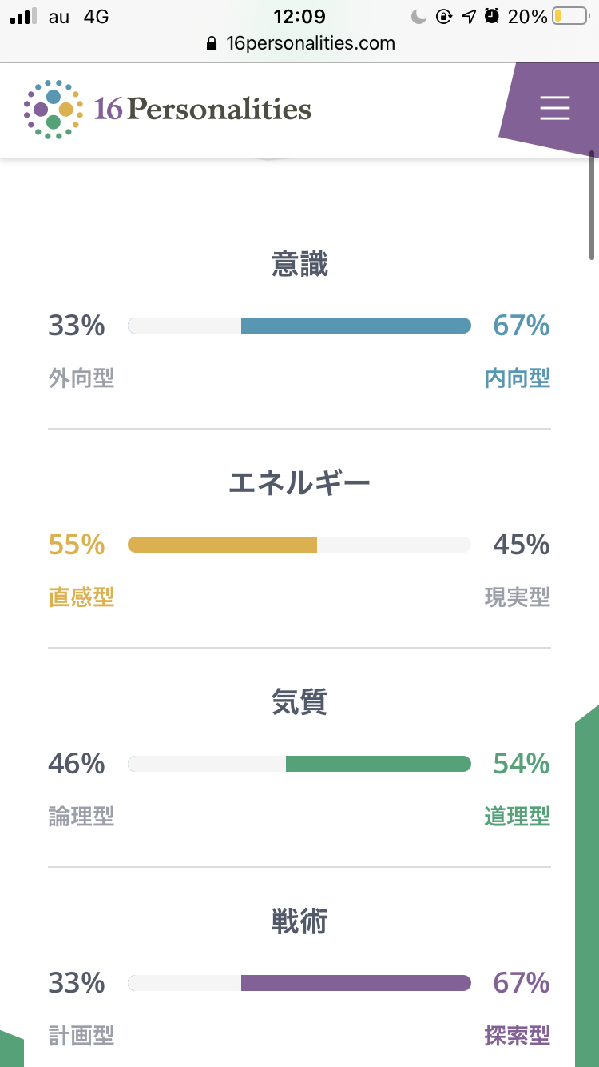Tap the crescent moon do-not-disturb icon
Screen dimensions: 599x1067
point(419,16)
